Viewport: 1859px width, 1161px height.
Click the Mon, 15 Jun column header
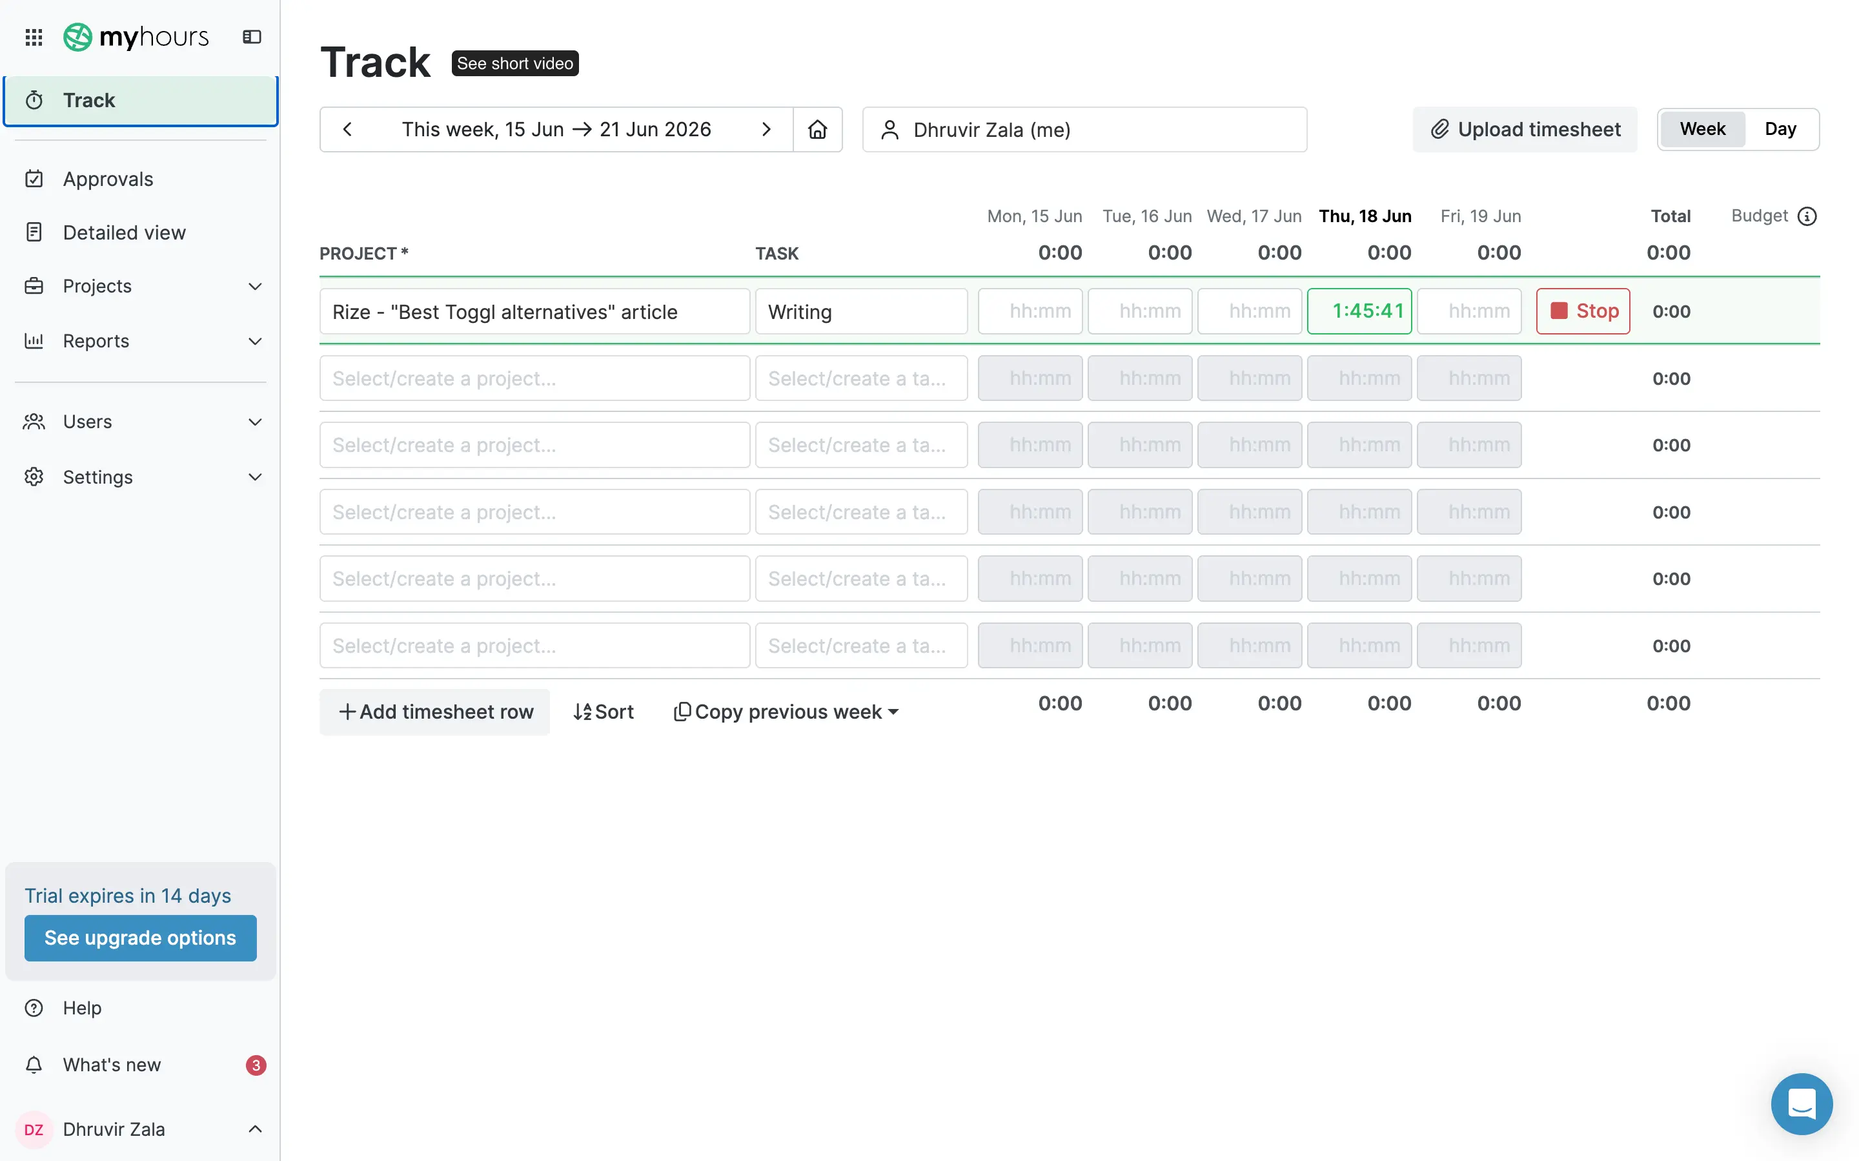pos(1034,216)
